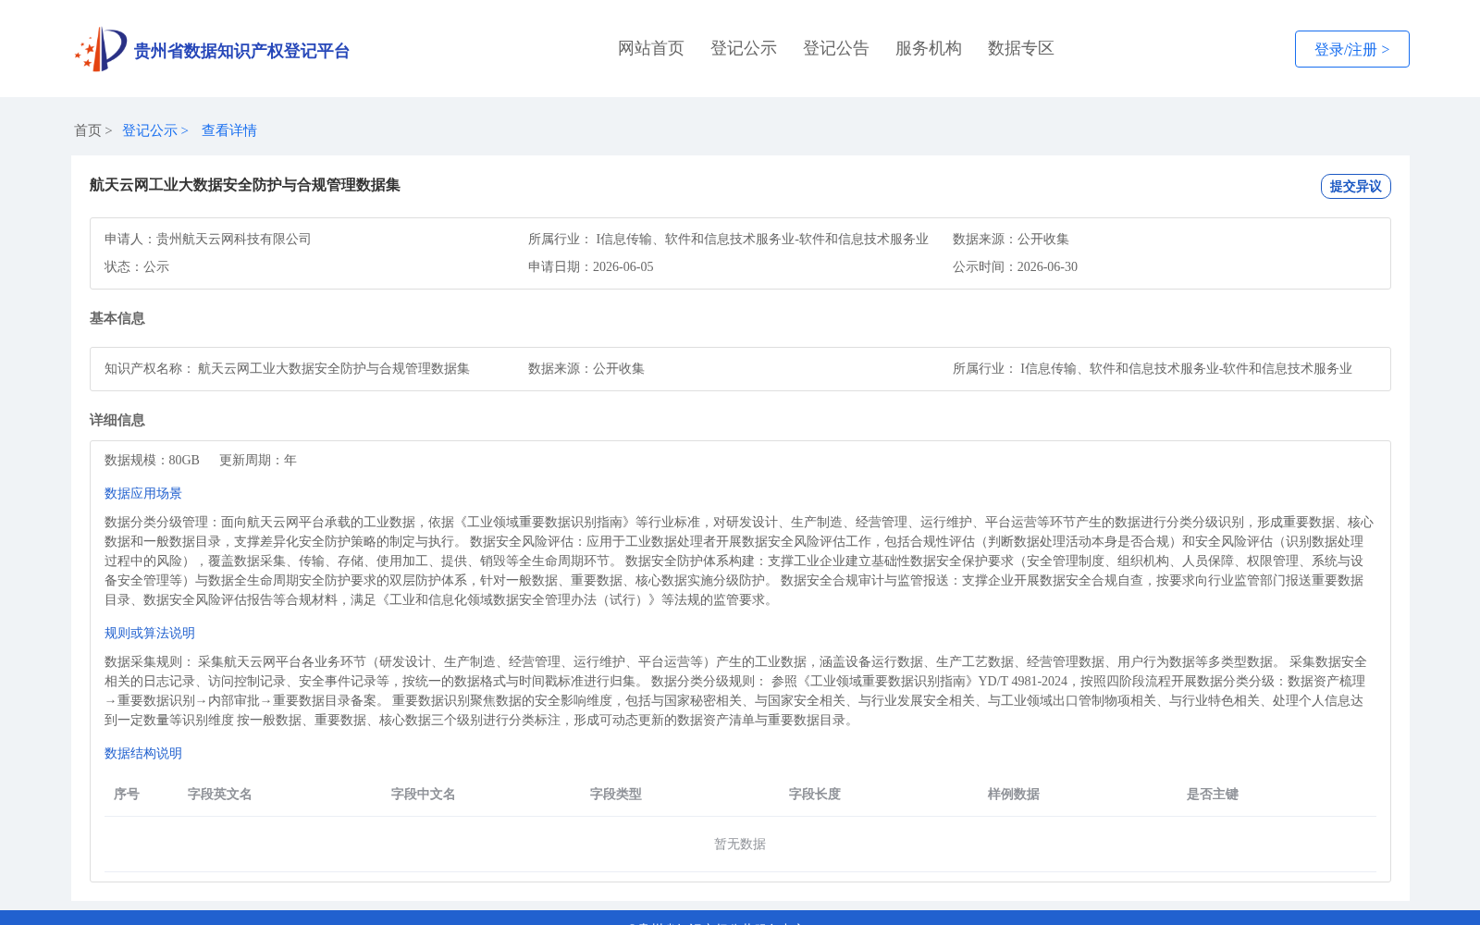Screen dimensions: 1480x925
Task: Click the 登录/注册 button
Action: click(x=1351, y=49)
